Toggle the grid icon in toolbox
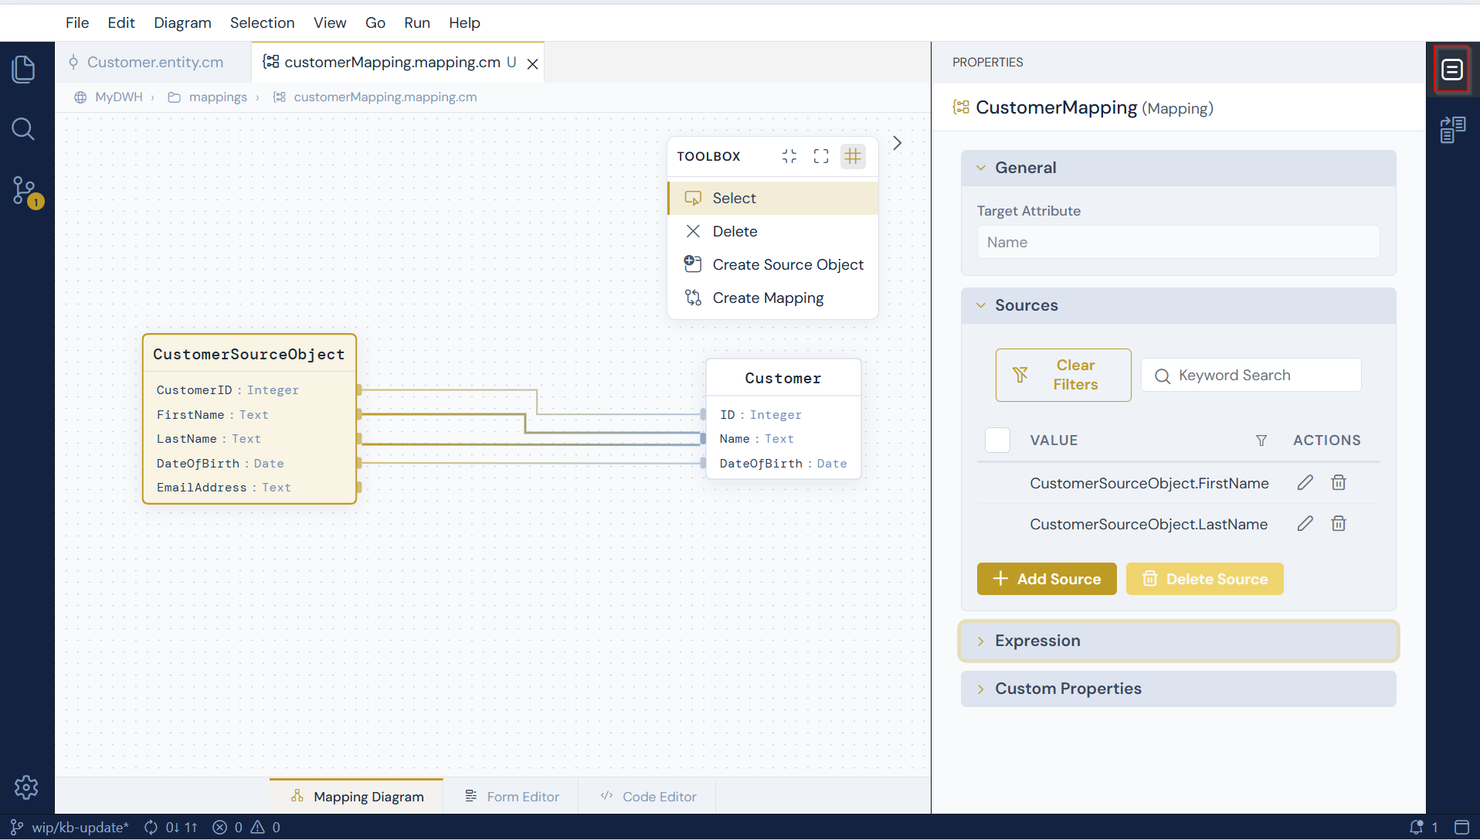The width and height of the screenshot is (1480, 840). (x=853, y=156)
